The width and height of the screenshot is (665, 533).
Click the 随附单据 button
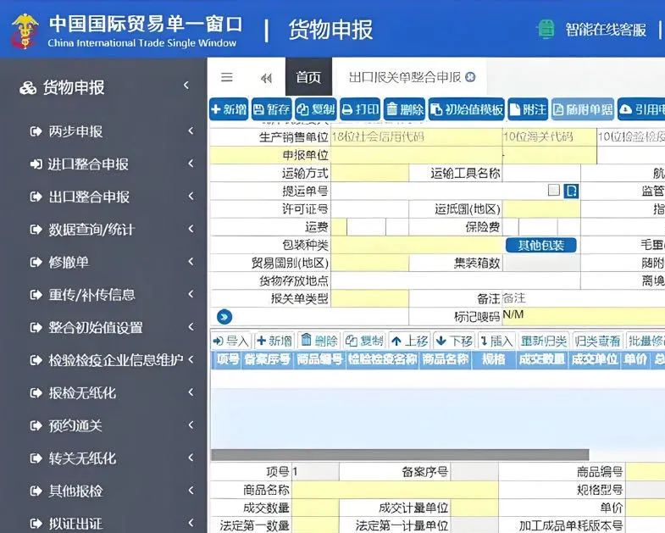click(583, 109)
